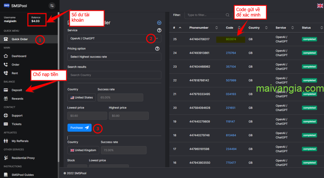The width and height of the screenshot is (324, 178).
Task: Click the Quick Order phone icon
Action: 6,39
